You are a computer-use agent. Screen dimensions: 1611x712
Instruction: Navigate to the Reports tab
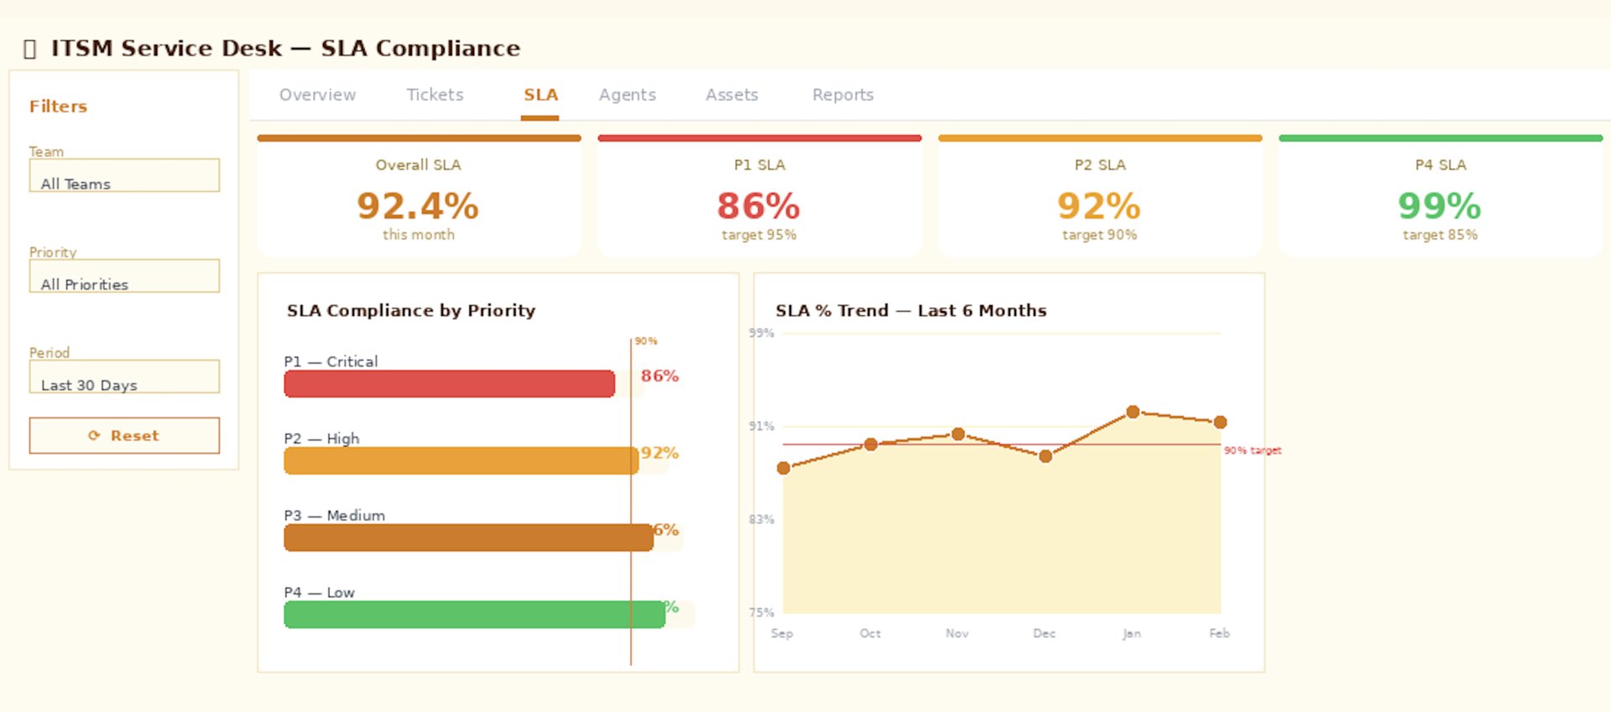pos(842,95)
